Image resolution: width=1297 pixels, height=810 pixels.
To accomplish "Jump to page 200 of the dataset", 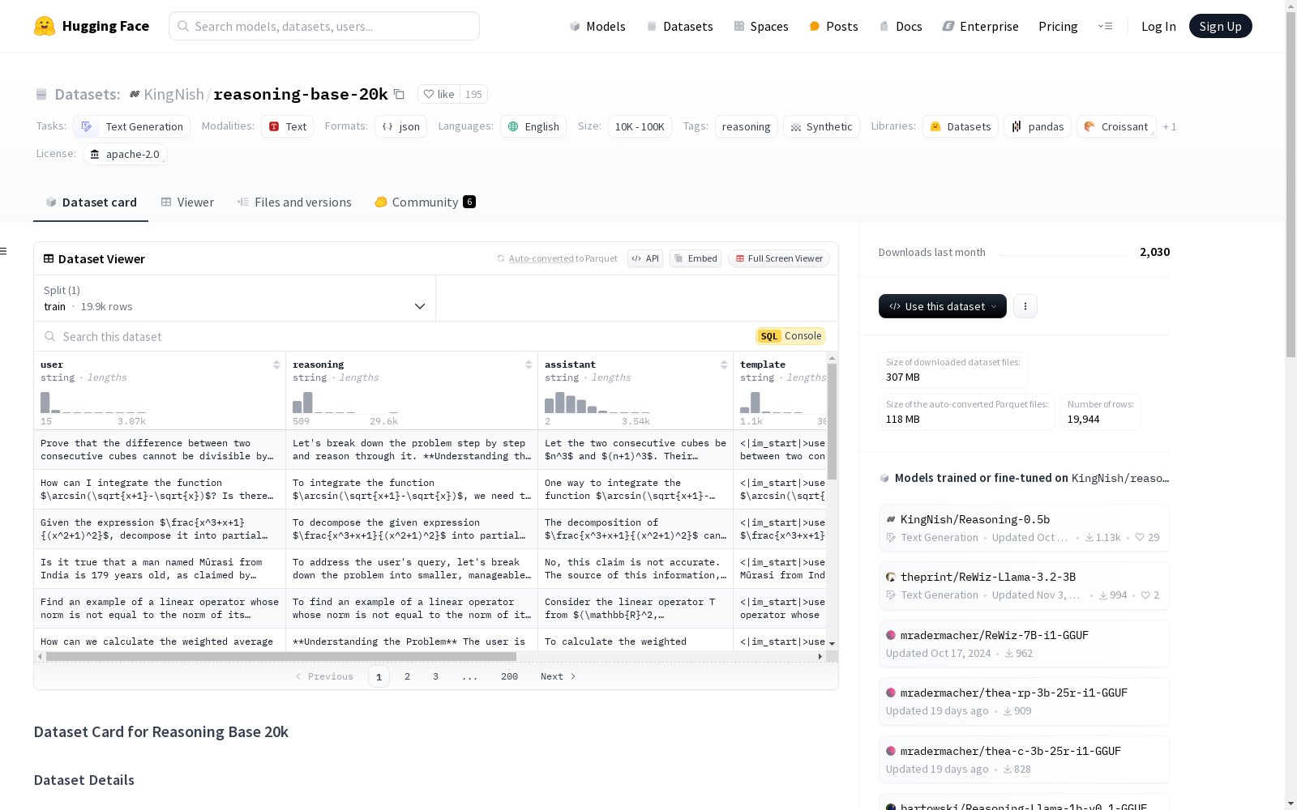I will (x=509, y=676).
